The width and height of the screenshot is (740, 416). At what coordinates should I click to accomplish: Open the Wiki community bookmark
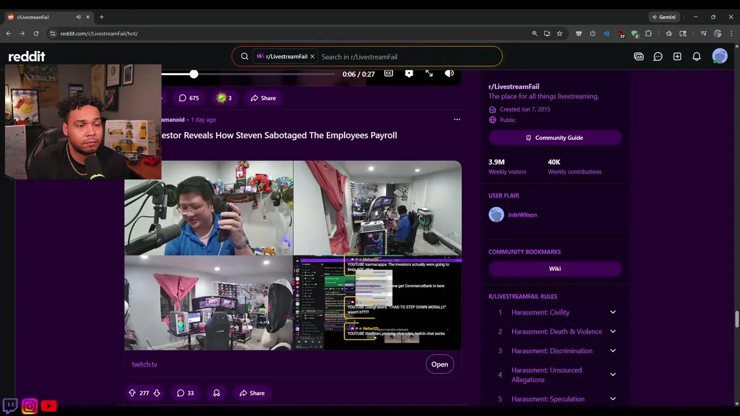click(555, 269)
